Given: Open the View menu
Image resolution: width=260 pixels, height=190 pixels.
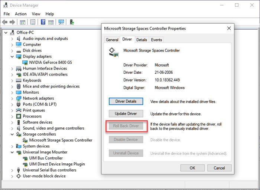Looking at the screenshot, I should tap(36, 14).
